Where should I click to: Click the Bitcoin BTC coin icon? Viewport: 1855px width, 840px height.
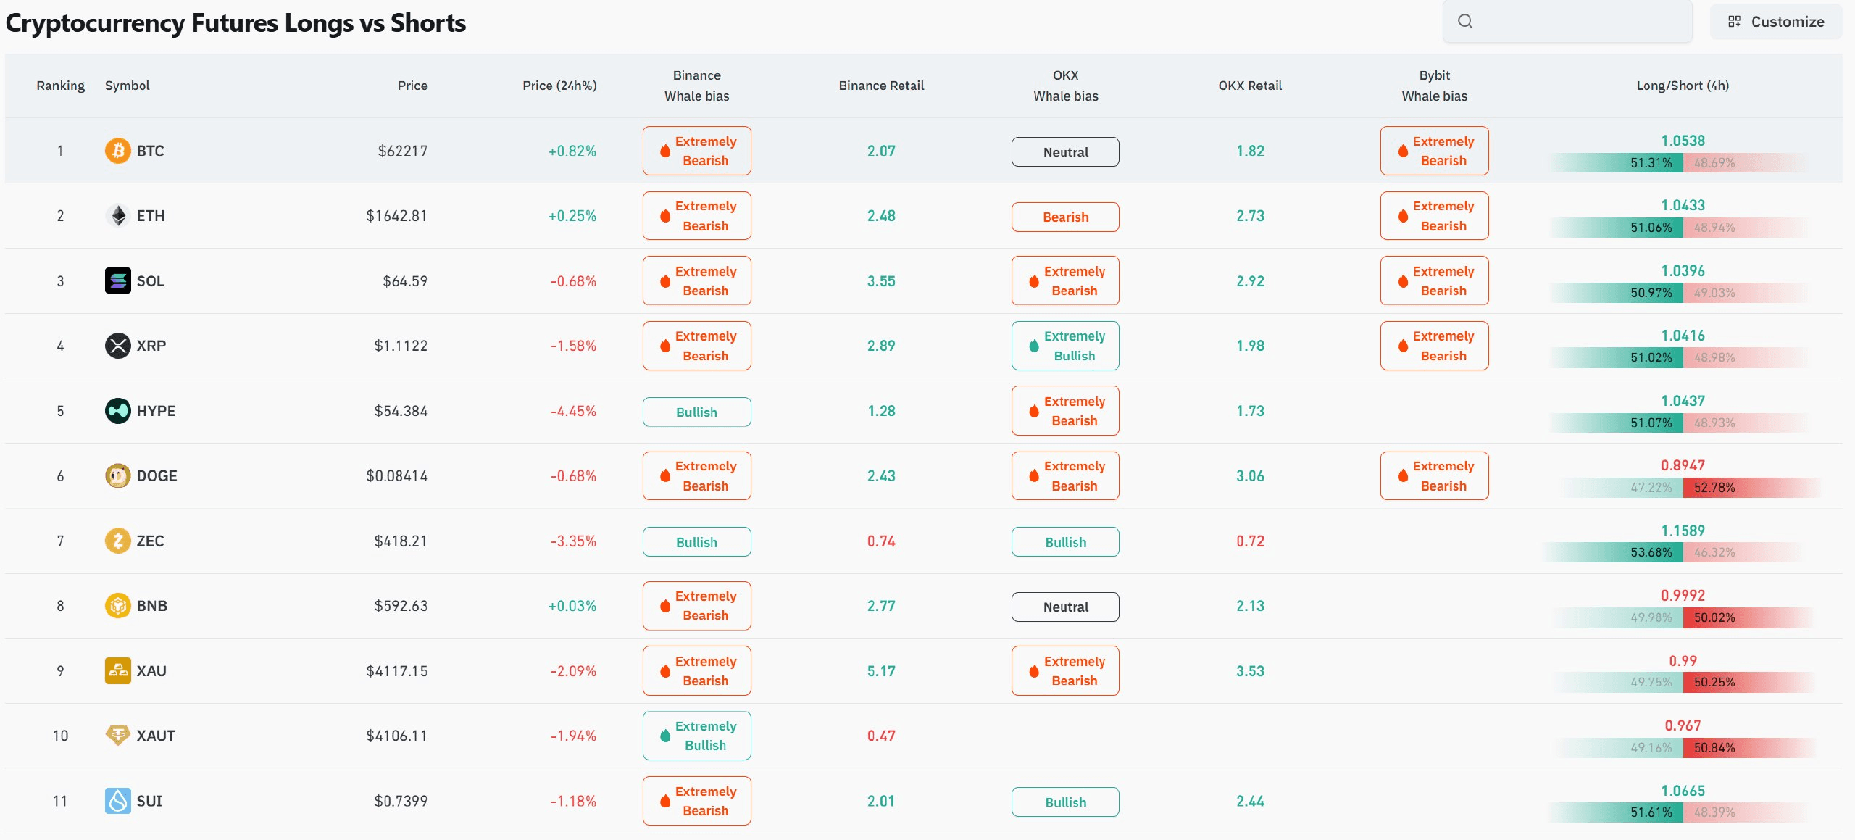(x=118, y=151)
